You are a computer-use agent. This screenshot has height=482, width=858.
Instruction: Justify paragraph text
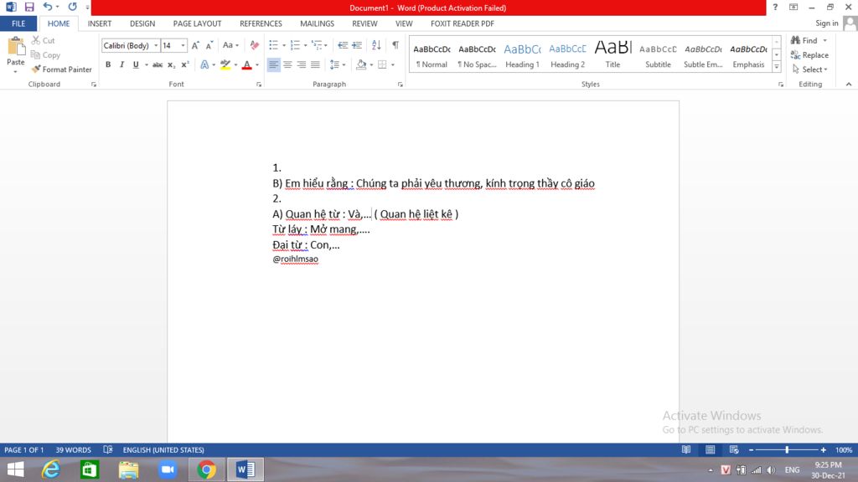pyautogui.click(x=315, y=65)
